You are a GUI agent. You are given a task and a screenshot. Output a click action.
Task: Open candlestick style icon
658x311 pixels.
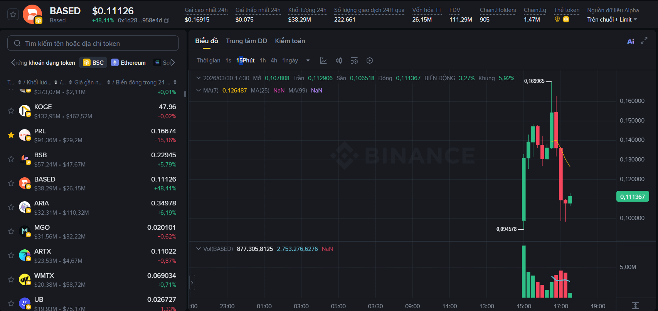click(x=339, y=61)
